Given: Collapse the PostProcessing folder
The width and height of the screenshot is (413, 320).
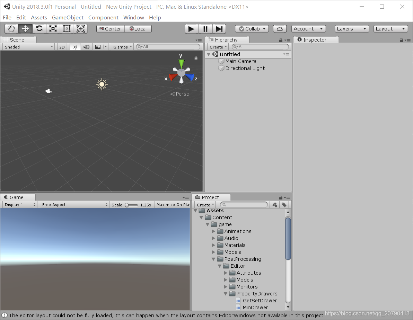Looking at the screenshot, I should [213, 259].
